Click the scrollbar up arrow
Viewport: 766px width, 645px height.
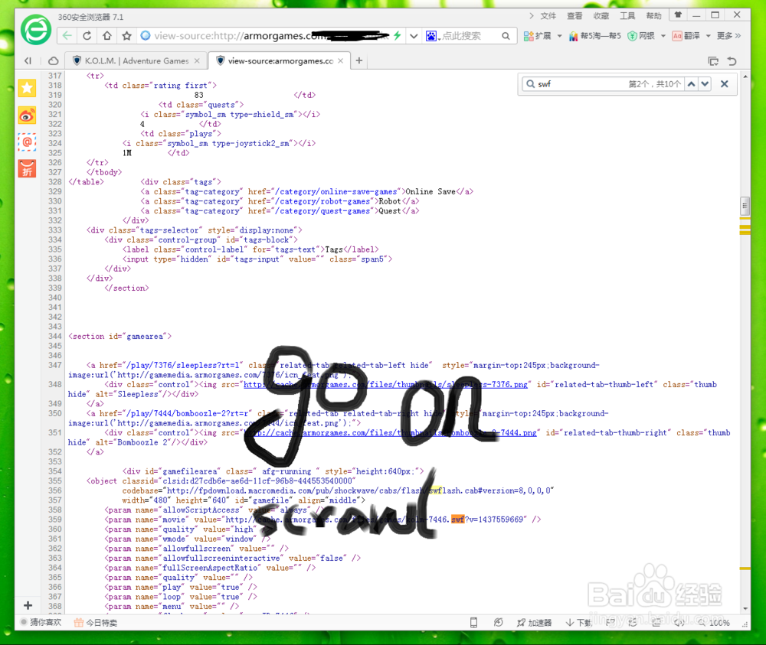click(745, 77)
